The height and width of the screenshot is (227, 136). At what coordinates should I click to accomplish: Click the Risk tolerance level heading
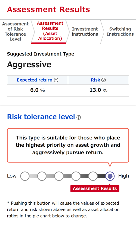pos(41,117)
